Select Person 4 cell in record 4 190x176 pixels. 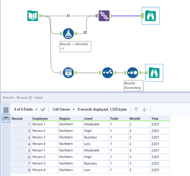45,144
